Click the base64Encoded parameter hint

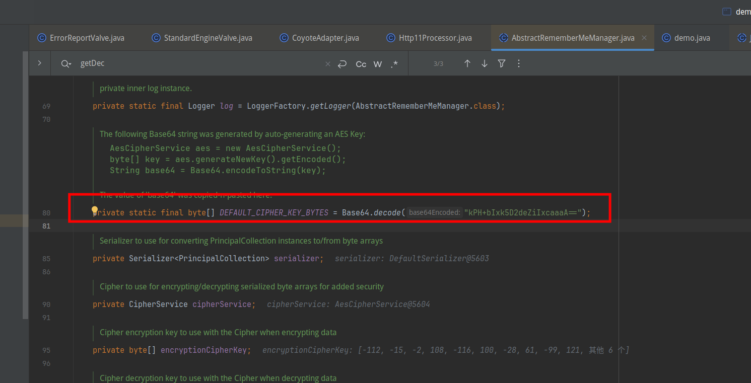tap(435, 213)
